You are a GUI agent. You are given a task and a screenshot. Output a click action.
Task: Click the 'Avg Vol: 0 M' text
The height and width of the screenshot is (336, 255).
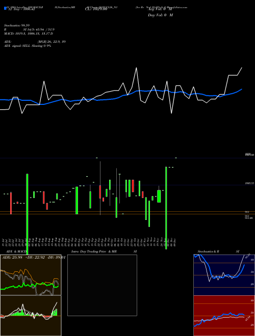pos(160,10)
